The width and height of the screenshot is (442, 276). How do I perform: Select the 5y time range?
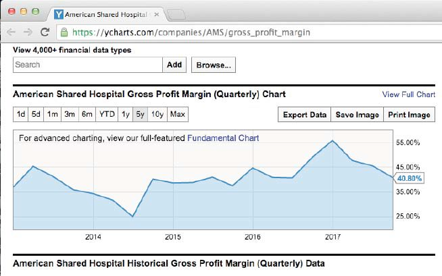pos(141,114)
